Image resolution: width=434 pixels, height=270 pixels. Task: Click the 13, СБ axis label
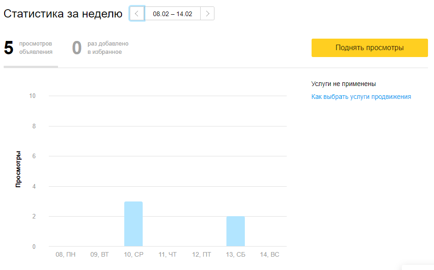[236, 254]
